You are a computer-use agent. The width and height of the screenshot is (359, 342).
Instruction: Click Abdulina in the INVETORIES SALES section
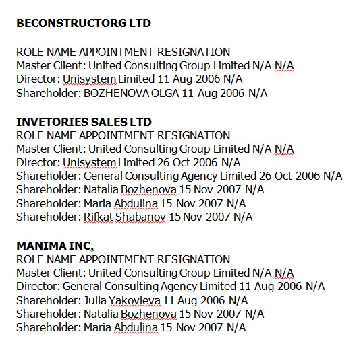click(136, 203)
